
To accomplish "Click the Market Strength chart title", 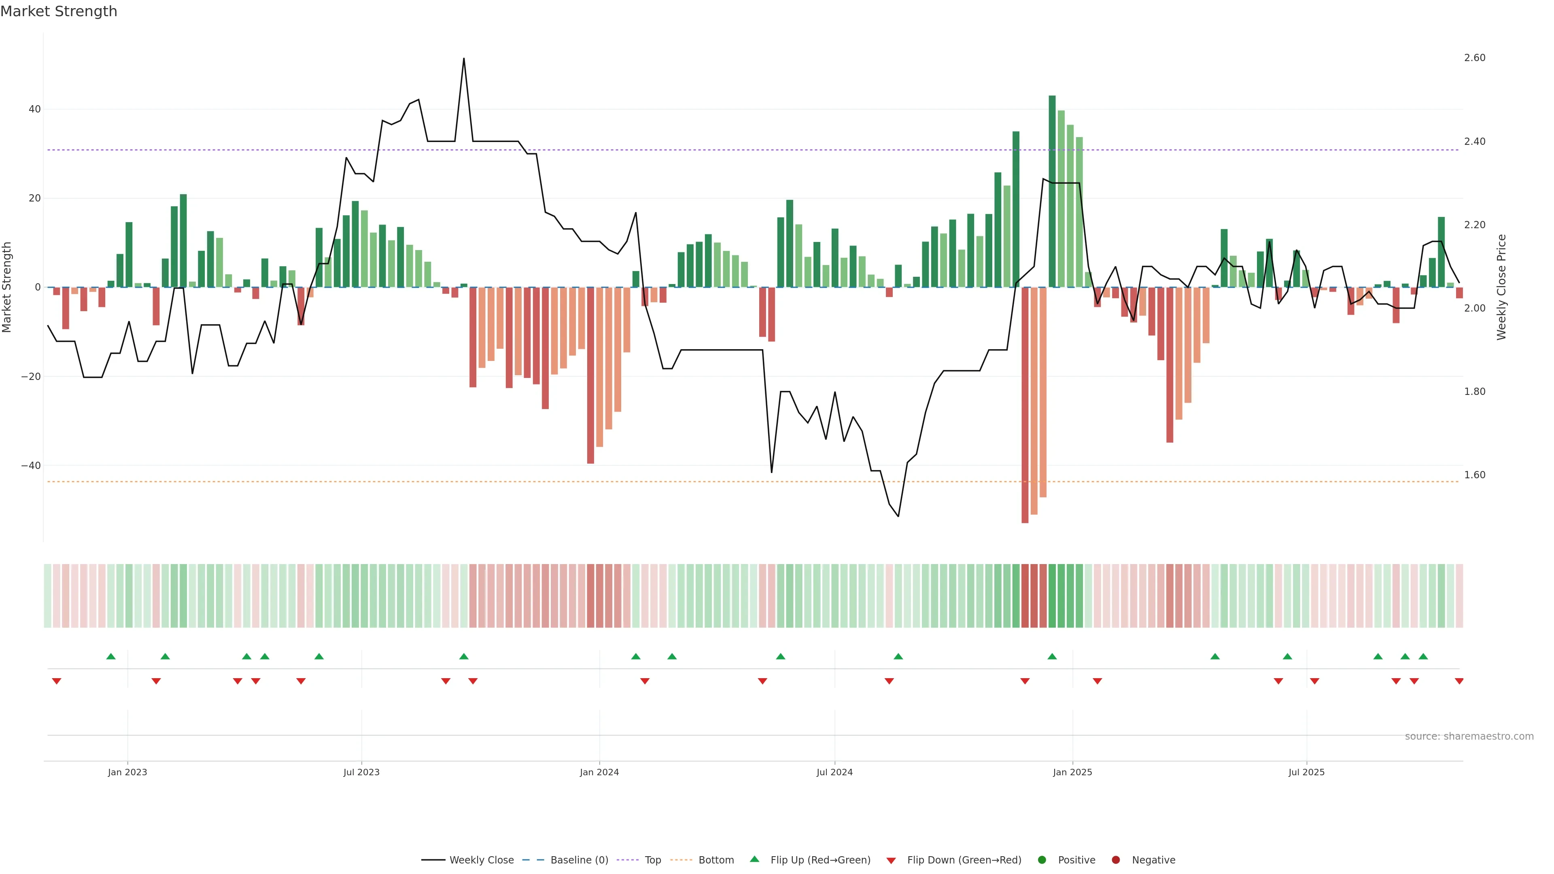I will click(59, 11).
